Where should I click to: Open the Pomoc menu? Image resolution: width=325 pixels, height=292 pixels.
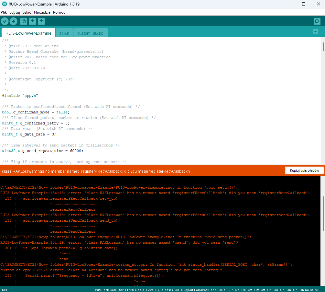59,12
